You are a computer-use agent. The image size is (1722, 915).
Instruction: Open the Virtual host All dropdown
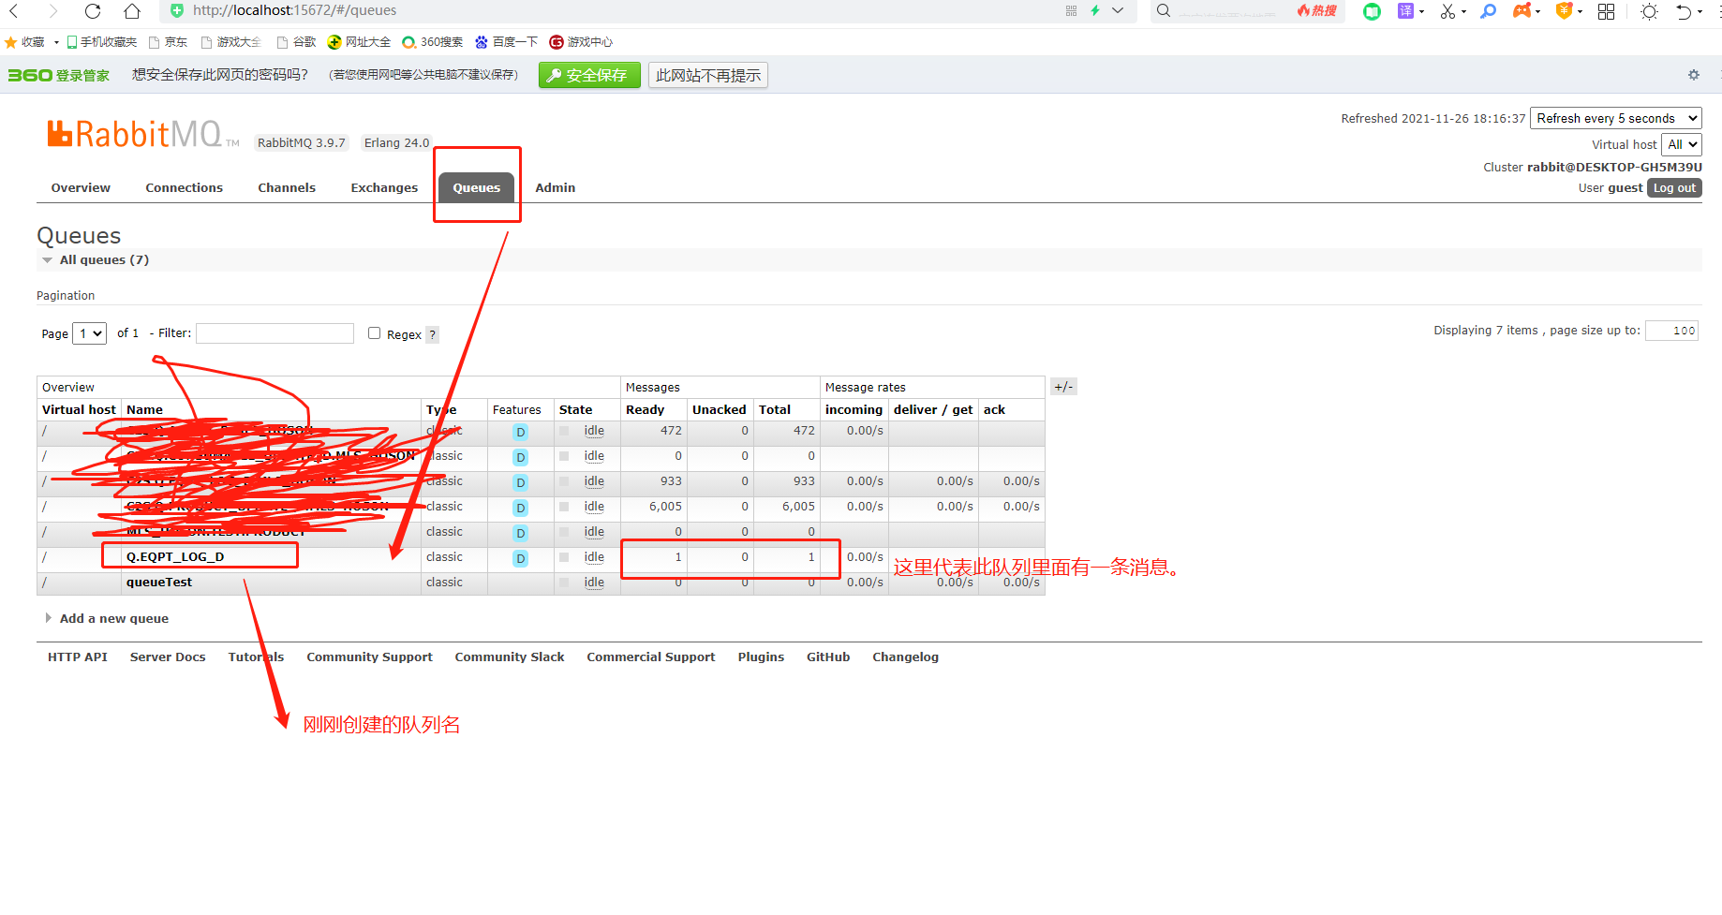1682,144
